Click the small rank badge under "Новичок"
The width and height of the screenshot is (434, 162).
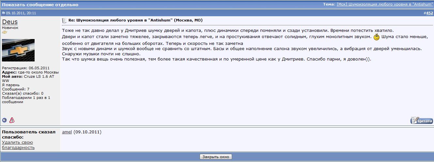coord(5,32)
